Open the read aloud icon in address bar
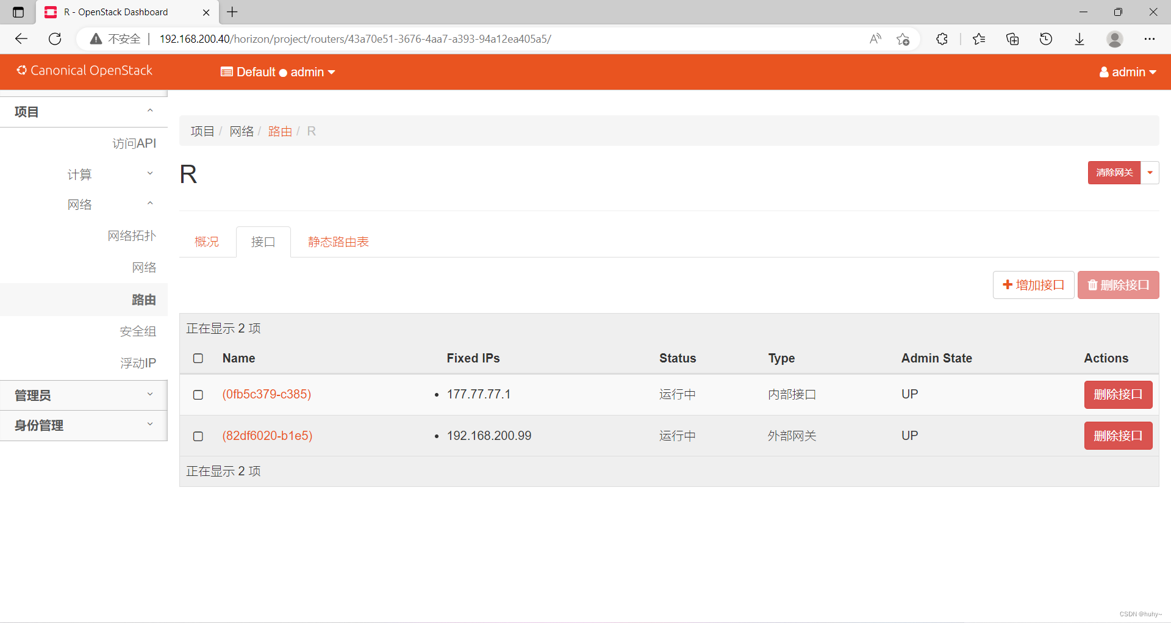The image size is (1171, 623). pyautogui.click(x=875, y=39)
